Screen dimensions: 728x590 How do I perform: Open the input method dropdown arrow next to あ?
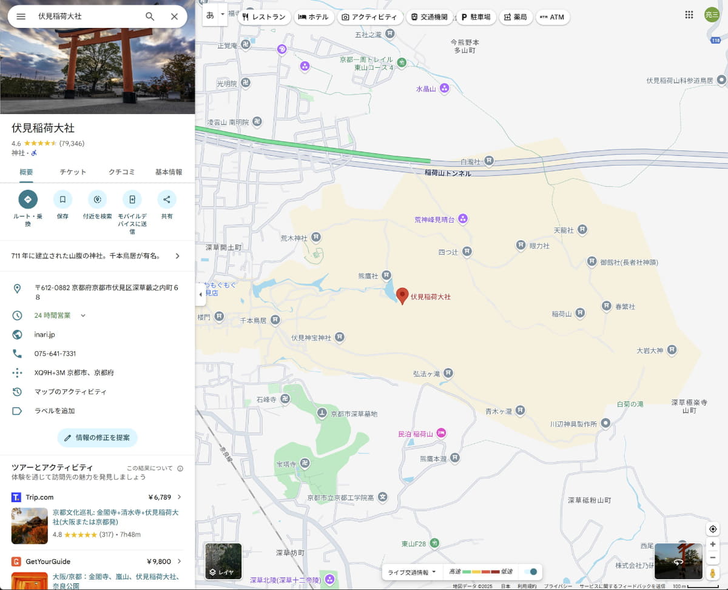[x=222, y=13]
